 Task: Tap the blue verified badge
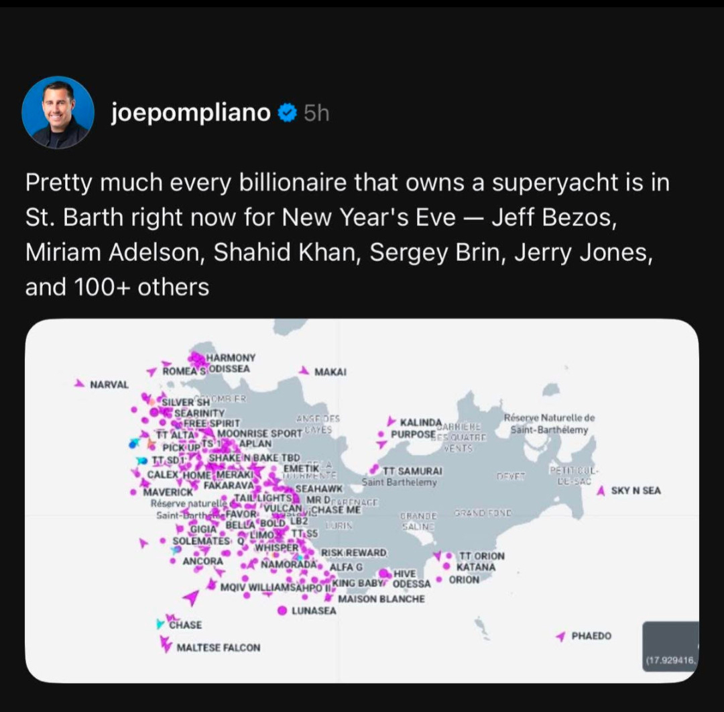(x=287, y=114)
